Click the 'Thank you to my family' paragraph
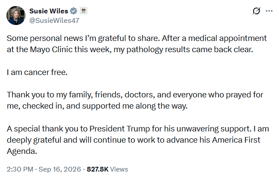 click(x=135, y=100)
